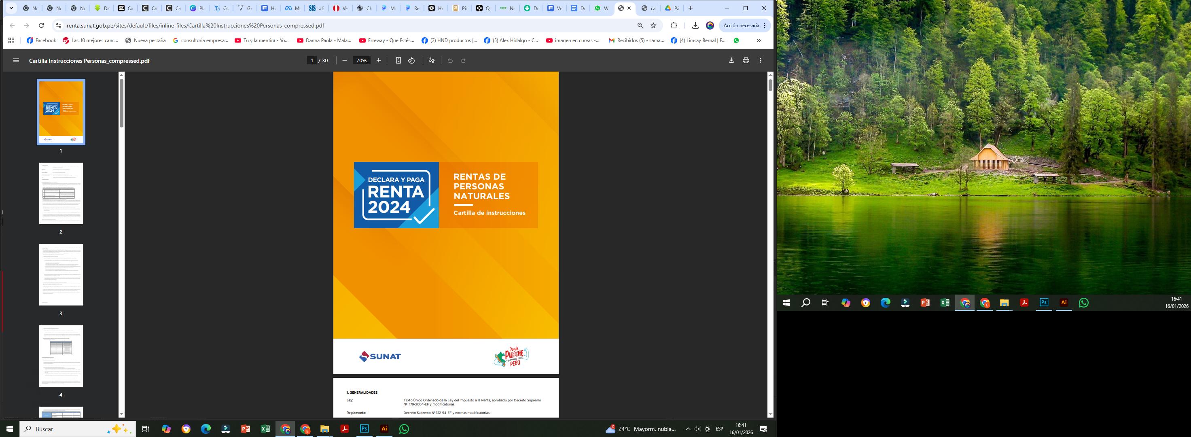Zoom in the PDF with plus button

tap(379, 61)
